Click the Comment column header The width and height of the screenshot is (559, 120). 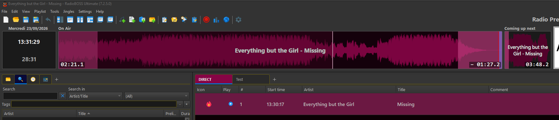click(524, 90)
